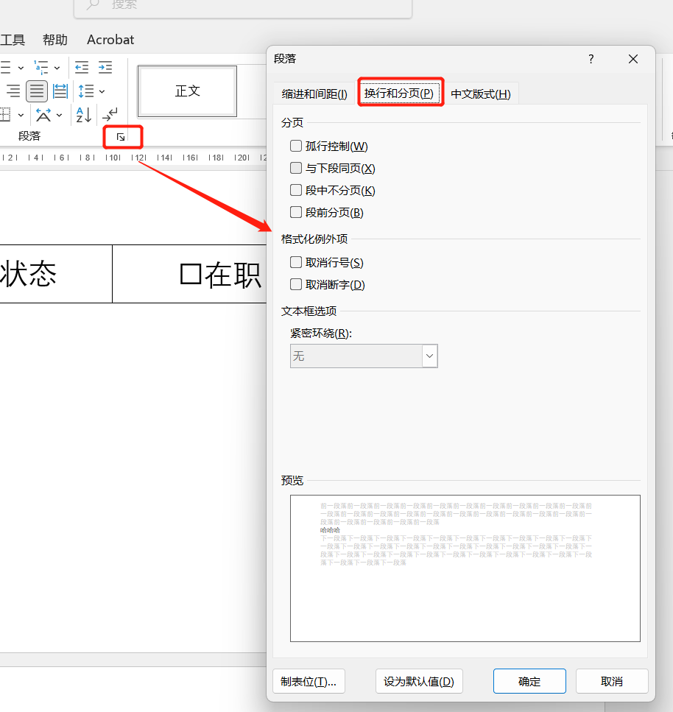Decrease indent with the left-arrow icon
Image resolution: width=673 pixels, height=712 pixels.
coord(82,68)
